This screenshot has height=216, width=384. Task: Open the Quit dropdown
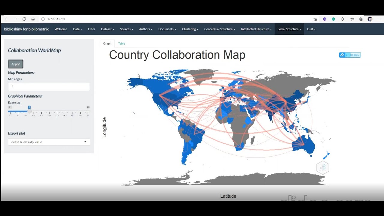pyautogui.click(x=311, y=29)
